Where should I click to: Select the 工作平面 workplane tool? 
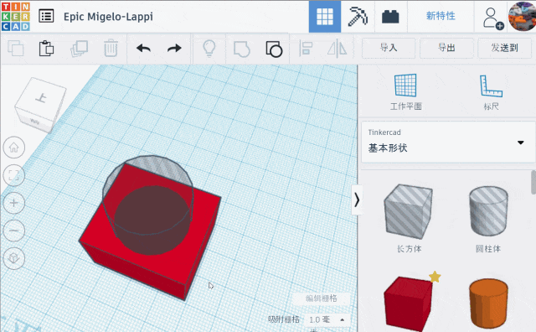click(405, 92)
